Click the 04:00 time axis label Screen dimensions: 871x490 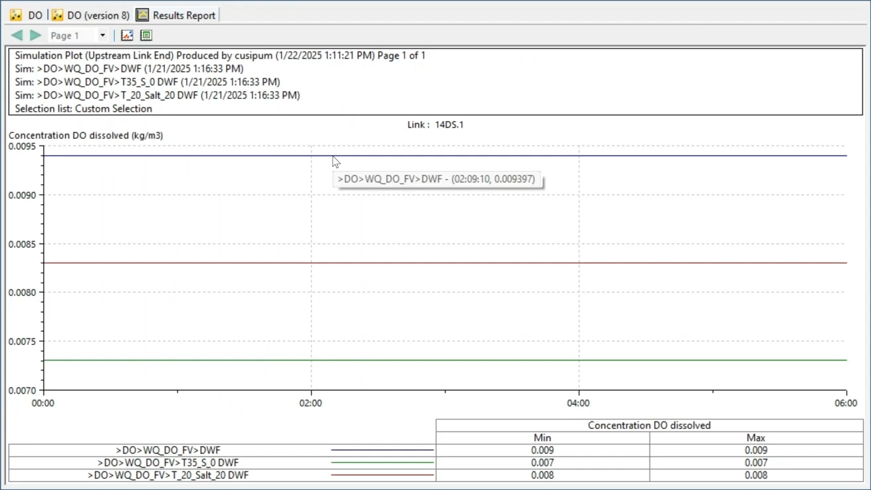coord(578,403)
